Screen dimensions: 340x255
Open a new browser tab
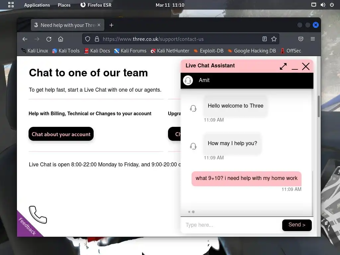click(x=112, y=25)
